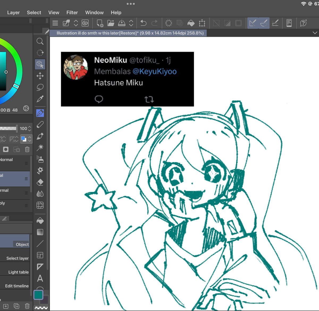Expand the stepper arrows beside save icon
The image size is (319, 311).
(131, 23)
